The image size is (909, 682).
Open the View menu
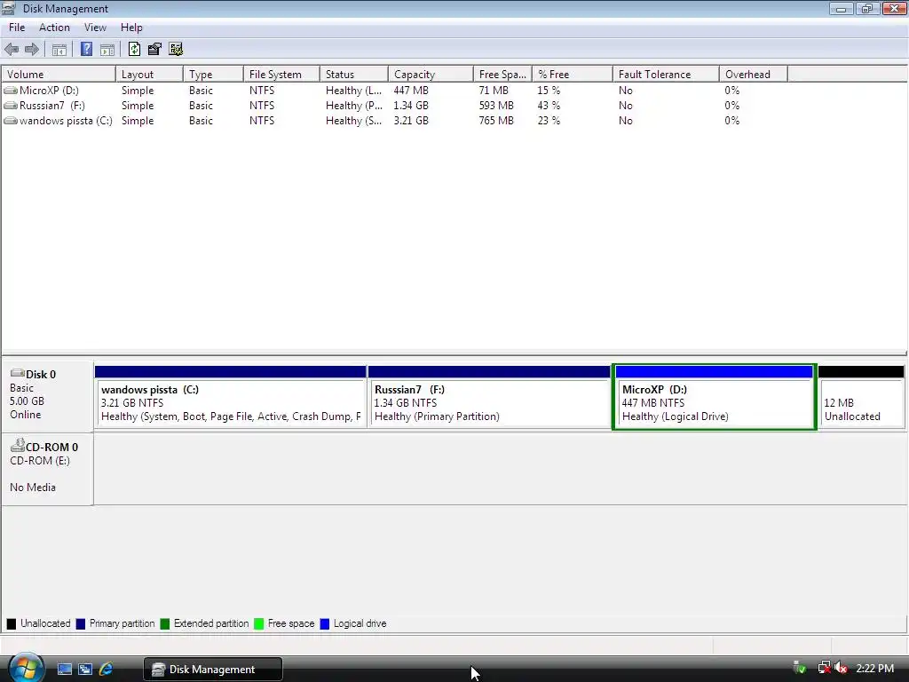95,28
